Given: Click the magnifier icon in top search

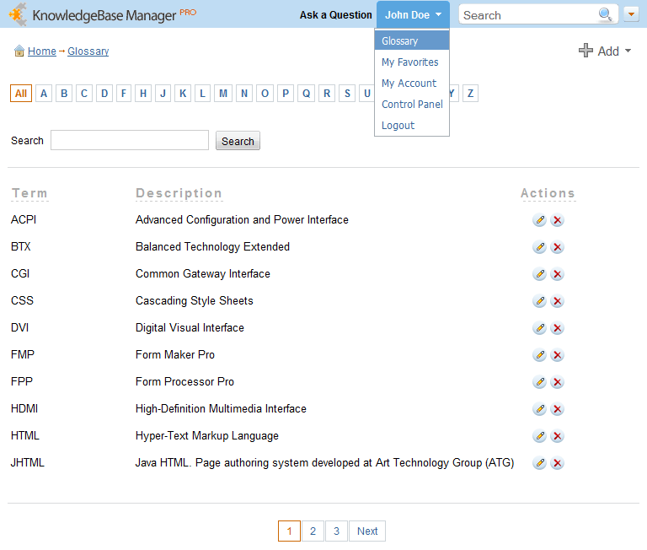Looking at the screenshot, I should 605,14.
